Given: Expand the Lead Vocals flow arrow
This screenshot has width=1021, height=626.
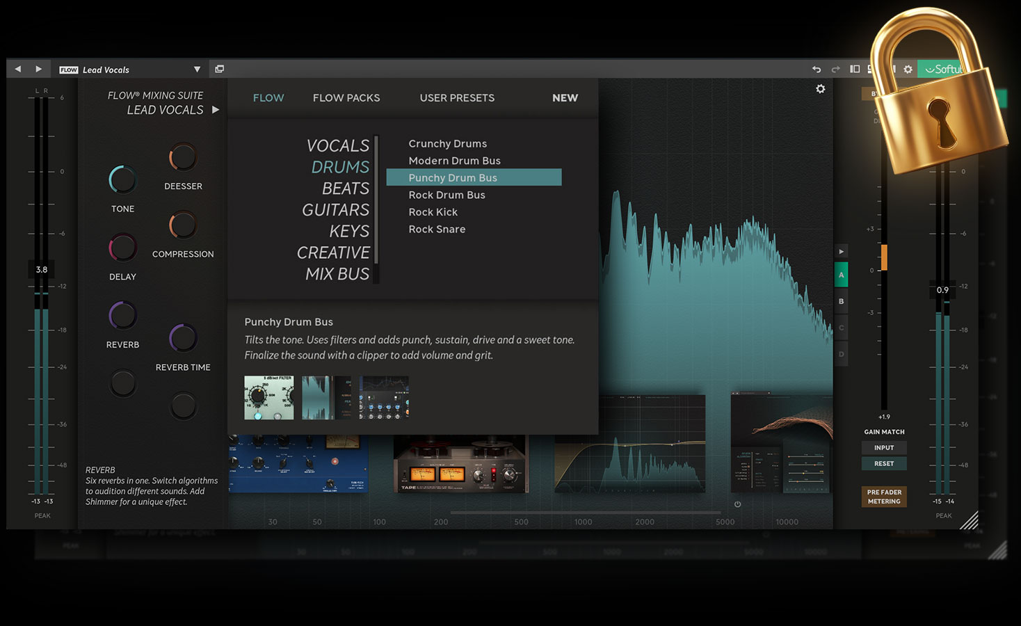Looking at the screenshot, I should pos(216,110).
